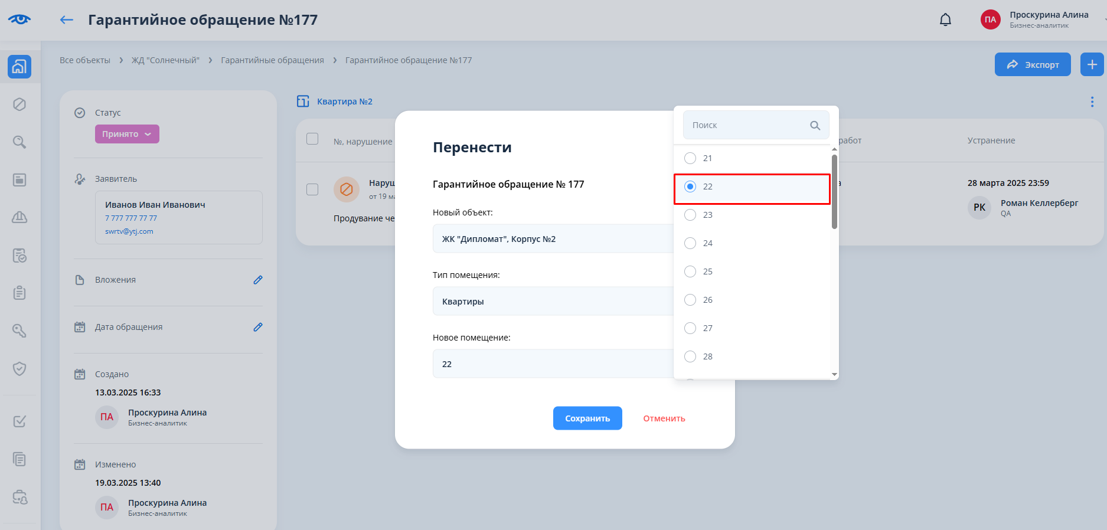Go to Гарантийные обращения breadcrumb

(x=272, y=60)
